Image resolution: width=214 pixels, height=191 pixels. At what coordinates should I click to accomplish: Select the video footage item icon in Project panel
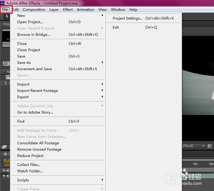tap(8, 77)
